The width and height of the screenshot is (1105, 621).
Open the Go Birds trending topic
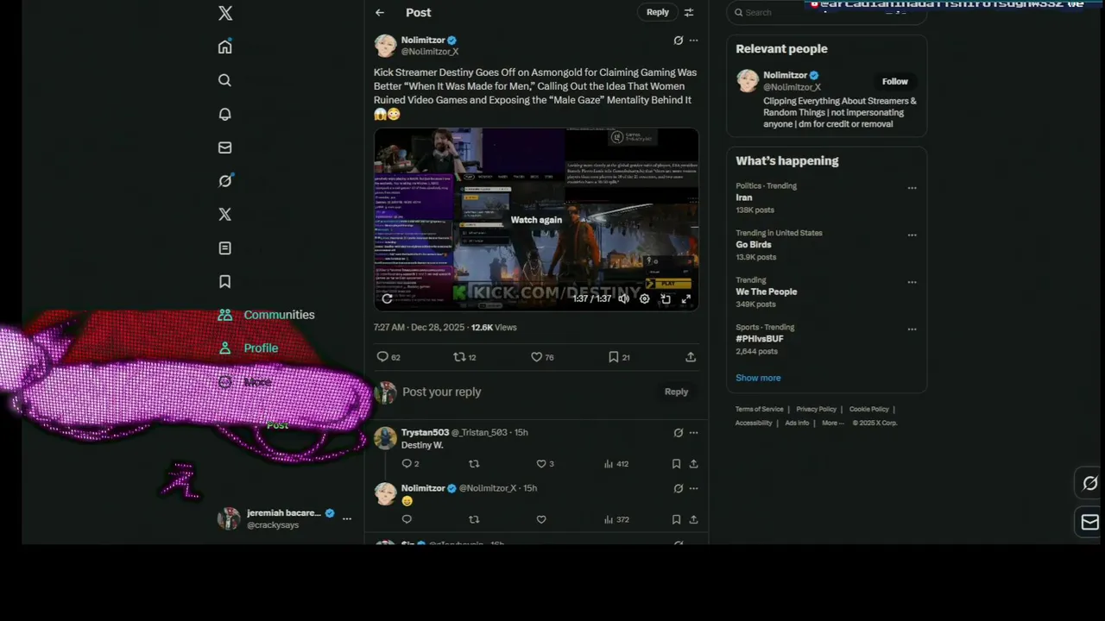(x=754, y=245)
